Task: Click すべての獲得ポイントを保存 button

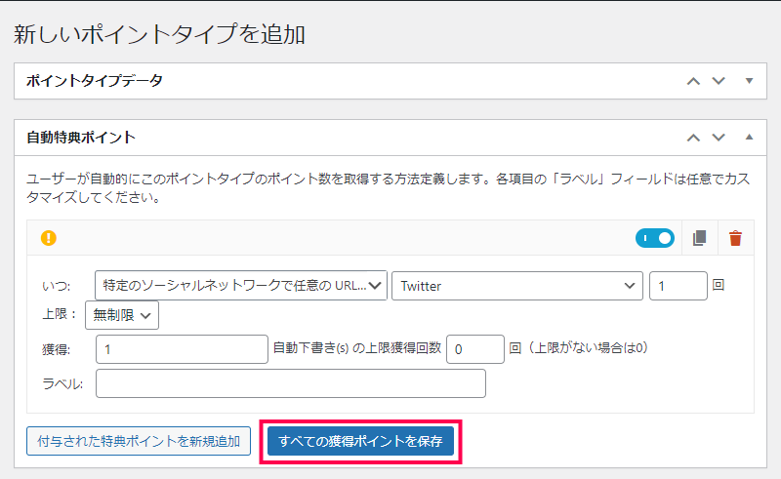Action: click(360, 441)
